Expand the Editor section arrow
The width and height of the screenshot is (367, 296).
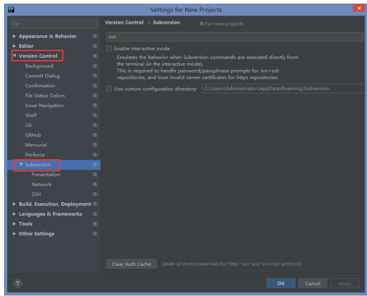15,46
